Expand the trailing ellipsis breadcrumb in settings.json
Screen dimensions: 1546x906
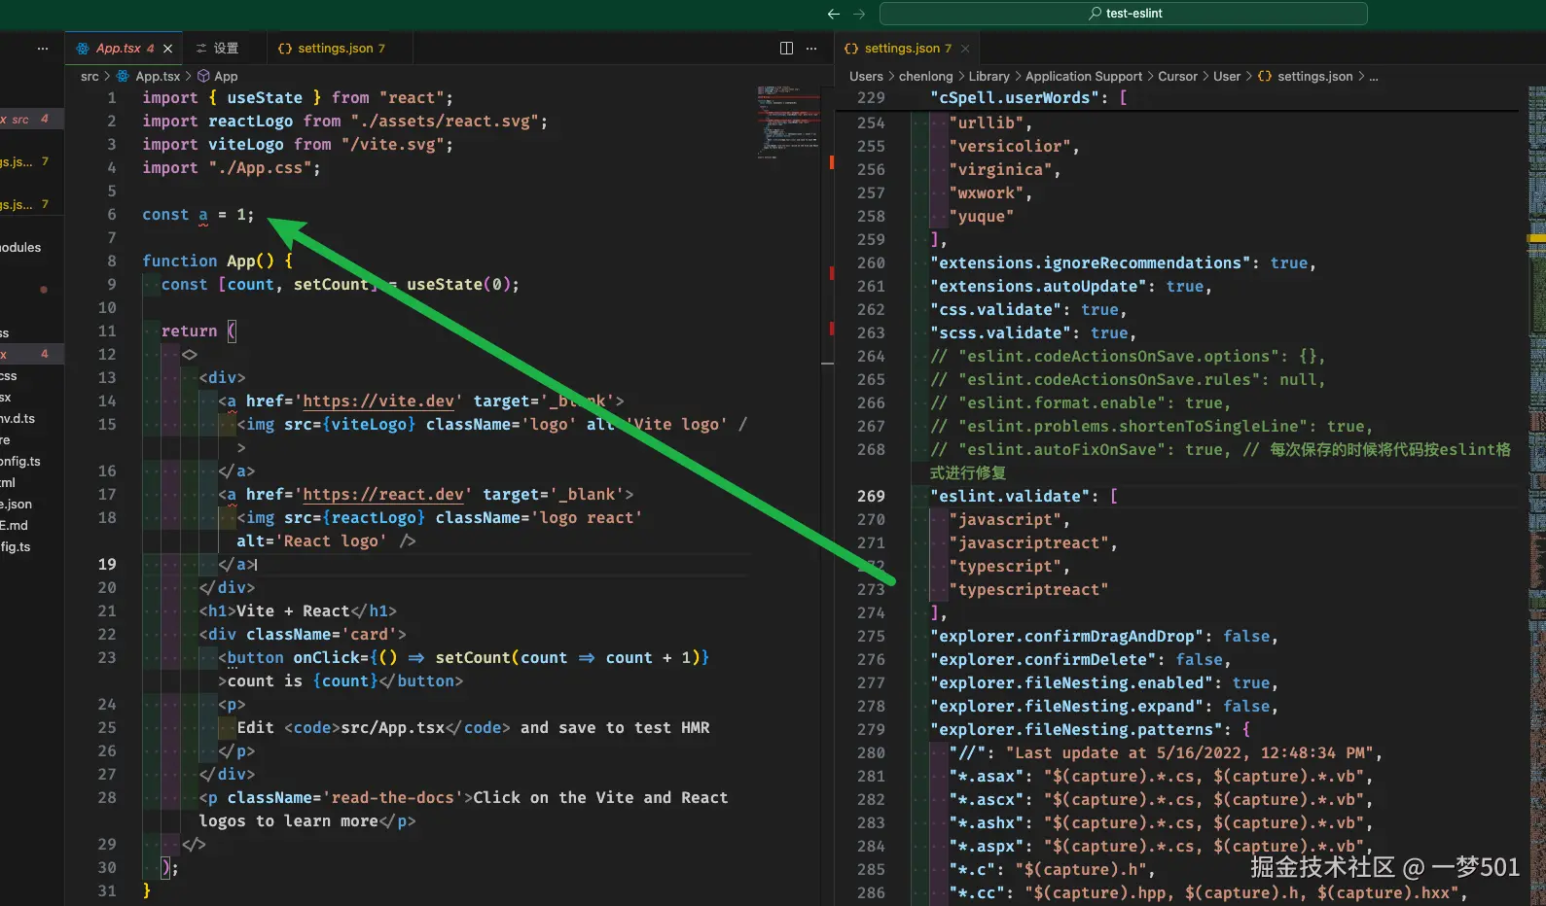point(1373,76)
